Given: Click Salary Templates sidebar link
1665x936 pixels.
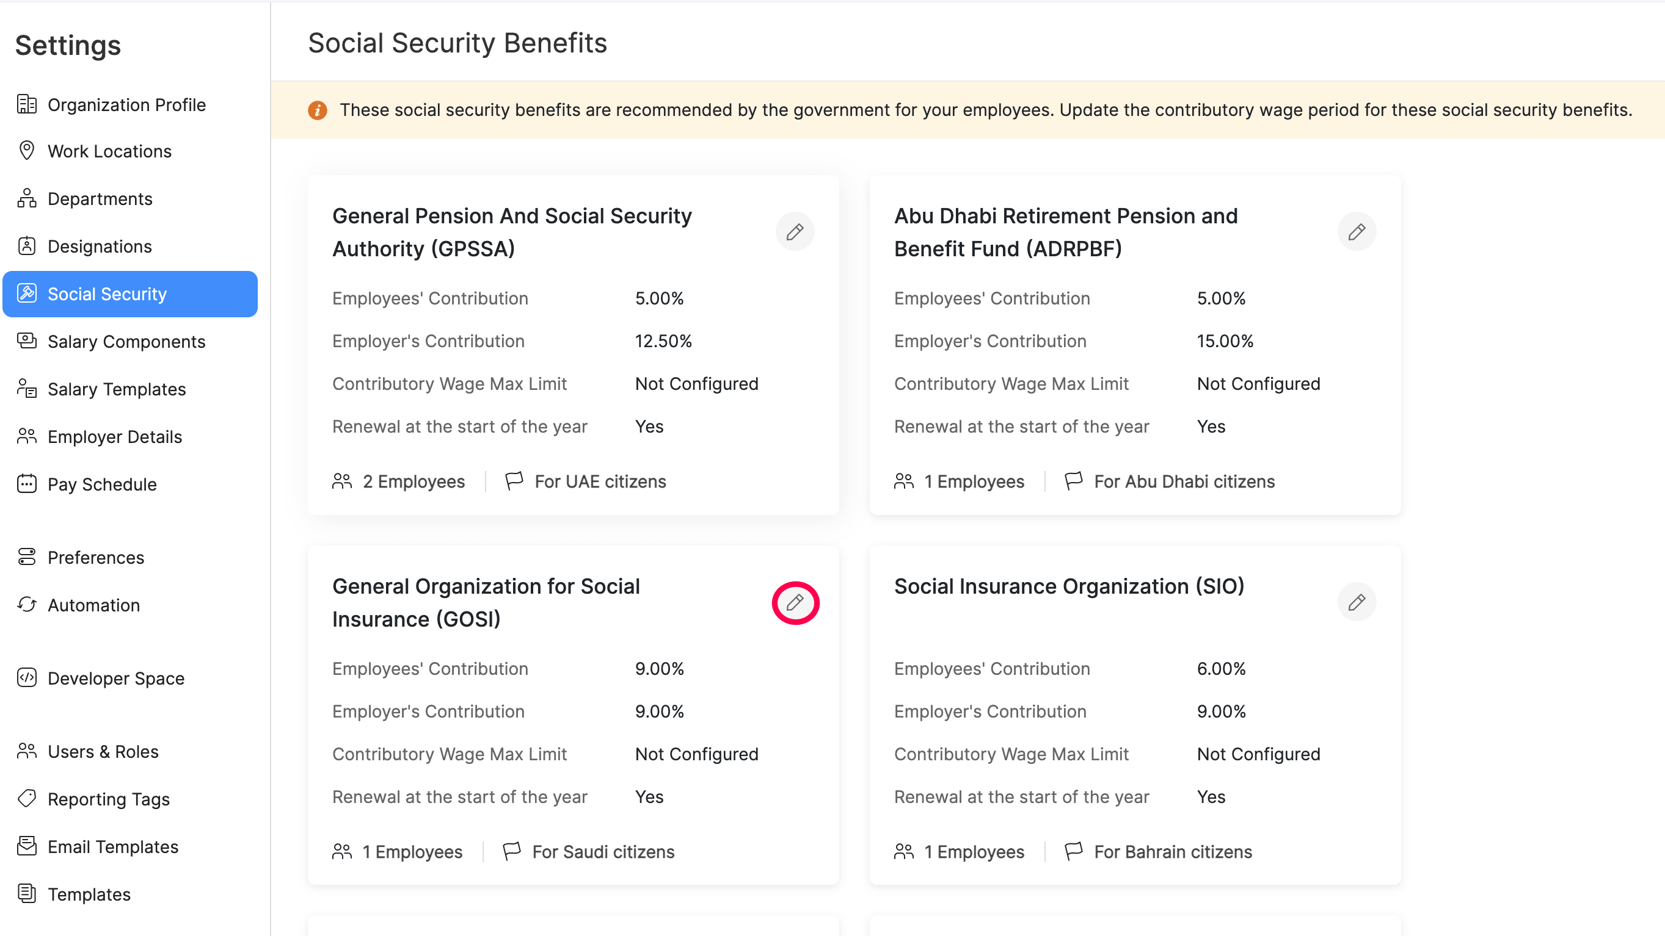Looking at the screenshot, I should (x=117, y=389).
